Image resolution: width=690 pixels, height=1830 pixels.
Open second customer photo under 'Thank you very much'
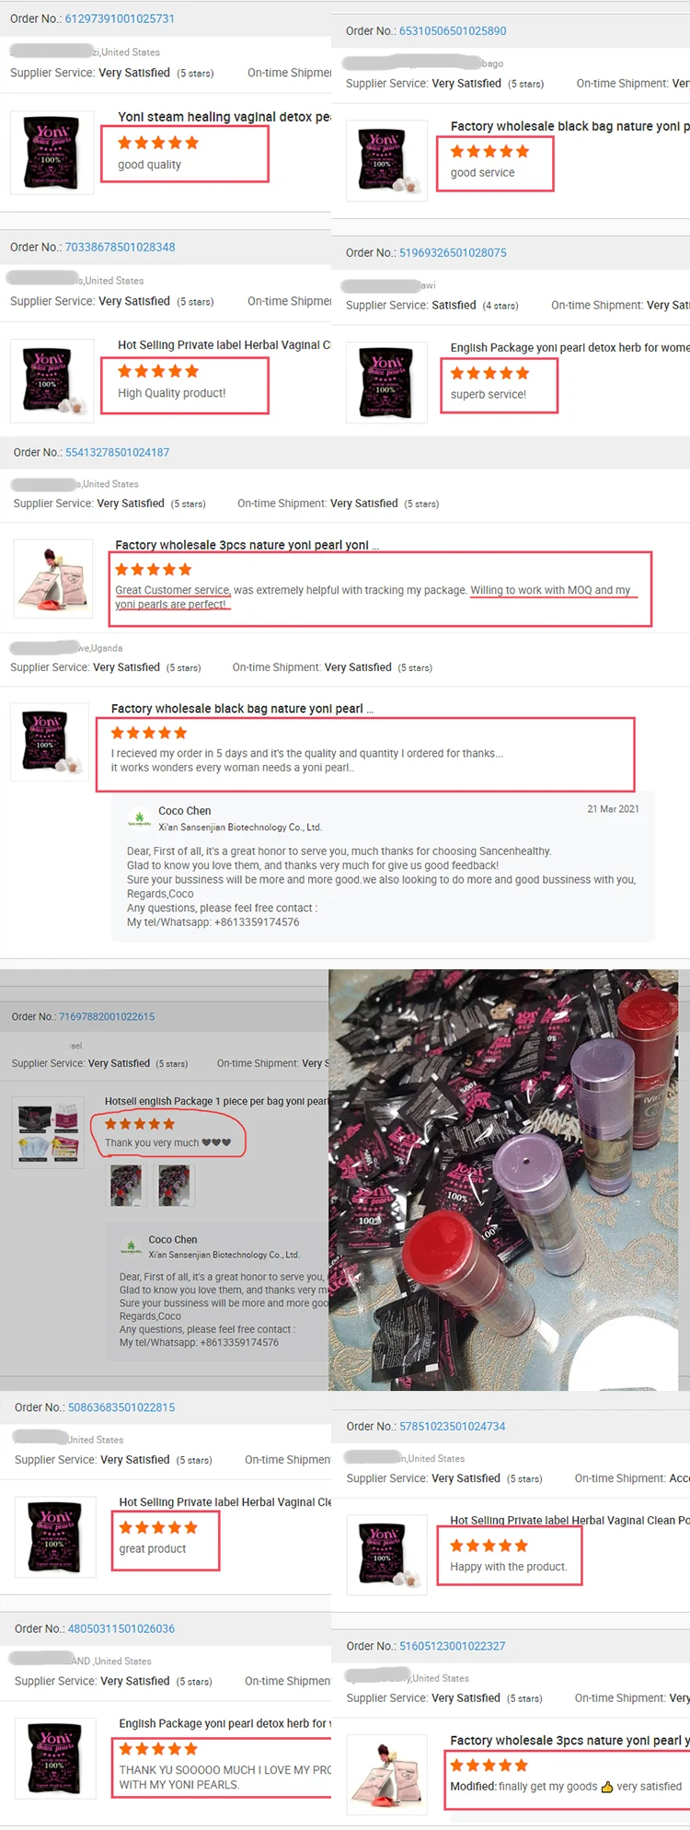click(175, 1185)
